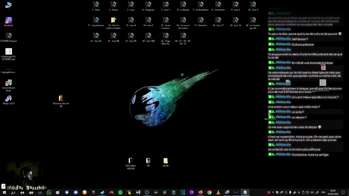349x196 pixels.
Task: Select the 'Nouveau dossier (4)' folder
Action: pos(61,101)
